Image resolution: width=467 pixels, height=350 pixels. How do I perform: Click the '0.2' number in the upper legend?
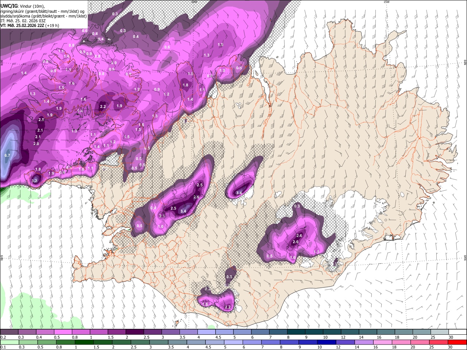coord(3,337)
